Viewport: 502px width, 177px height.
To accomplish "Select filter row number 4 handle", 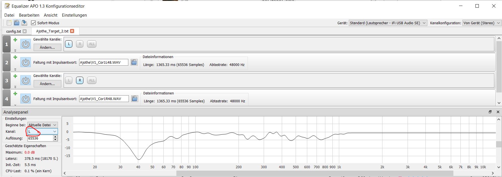I will pos(7,98).
